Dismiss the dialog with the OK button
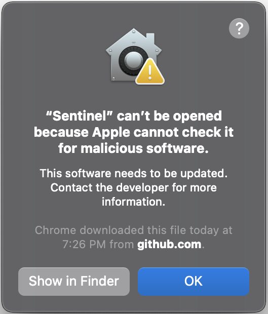This screenshot has height=314, width=268. pyautogui.click(x=194, y=282)
